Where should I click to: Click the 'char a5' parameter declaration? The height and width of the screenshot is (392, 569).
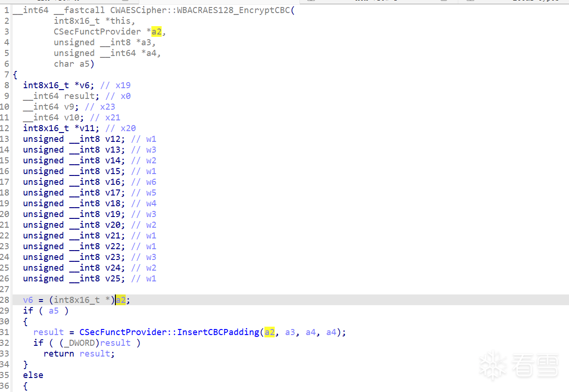pos(72,63)
